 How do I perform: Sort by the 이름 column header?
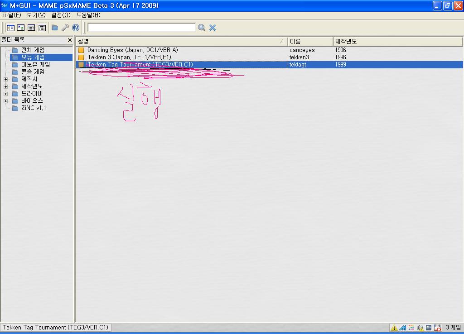310,41
